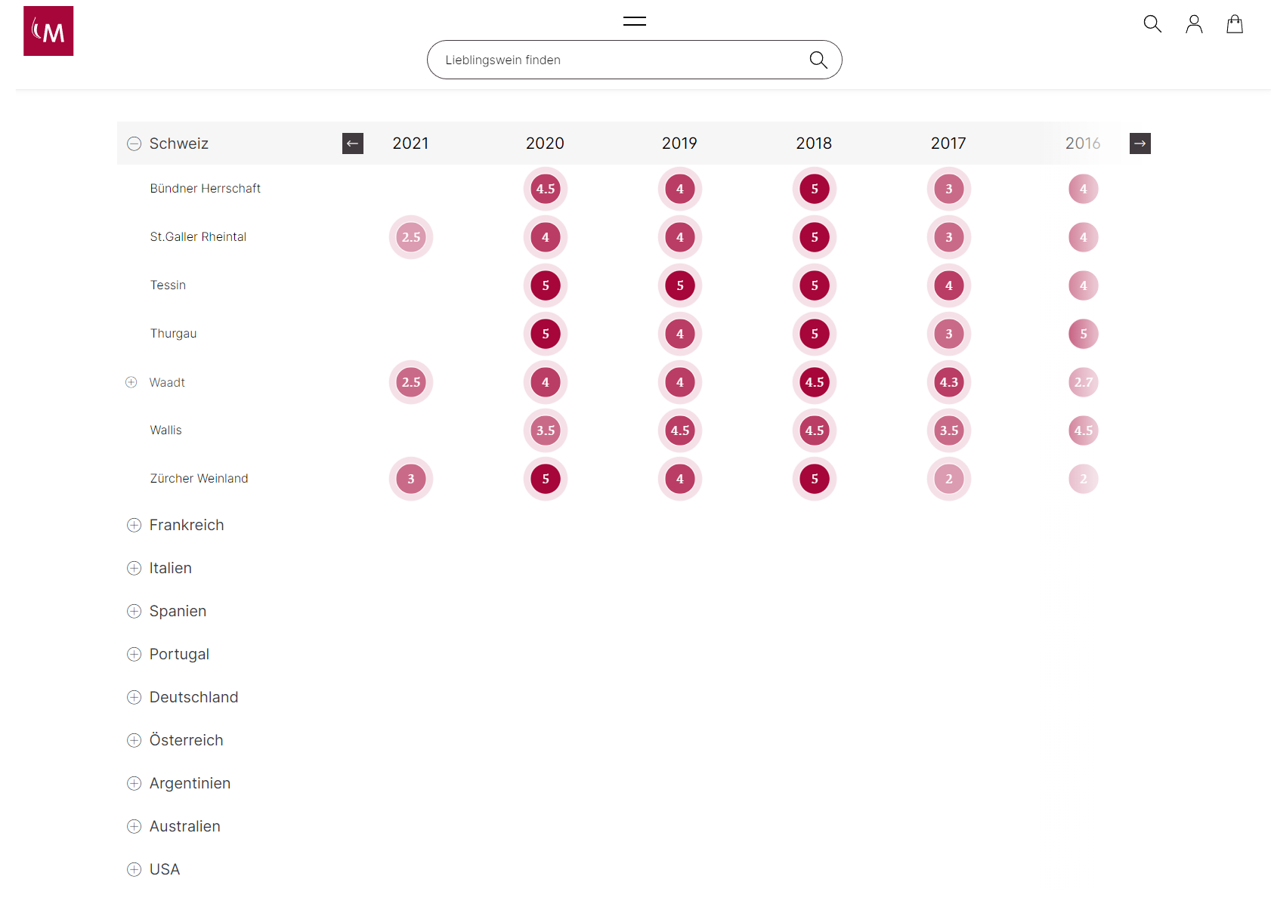Expand the Spanien section

tap(135, 611)
